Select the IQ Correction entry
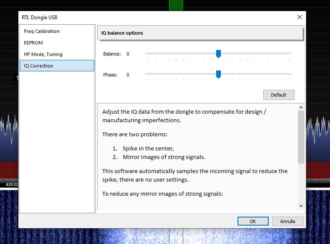 click(x=39, y=66)
